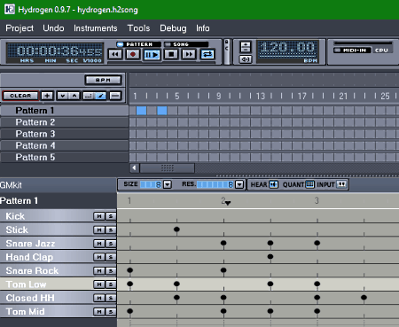The height and width of the screenshot is (327, 399).
Task: Mute the Snare Rock instrument
Action: click(99, 270)
